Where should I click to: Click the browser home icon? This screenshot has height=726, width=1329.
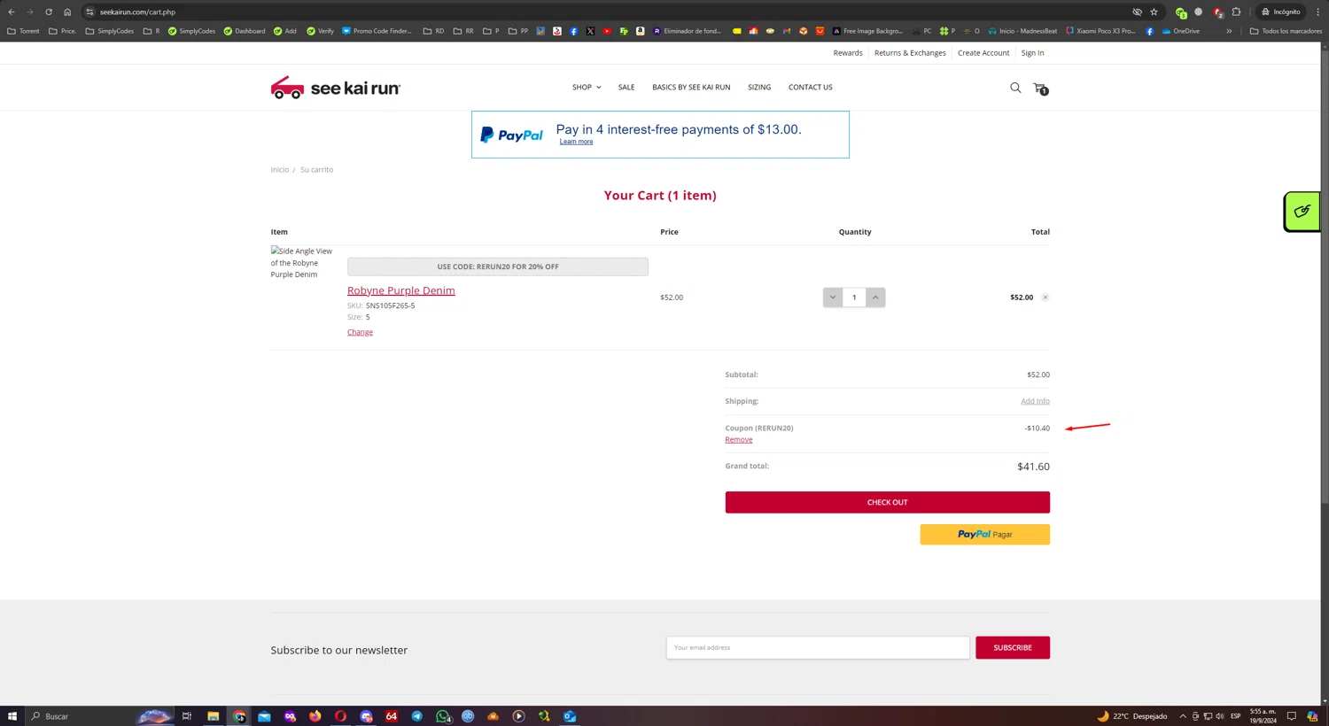tap(67, 12)
